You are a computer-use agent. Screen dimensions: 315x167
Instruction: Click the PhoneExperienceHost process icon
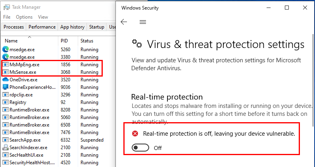pyautogui.click(x=6, y=87)
